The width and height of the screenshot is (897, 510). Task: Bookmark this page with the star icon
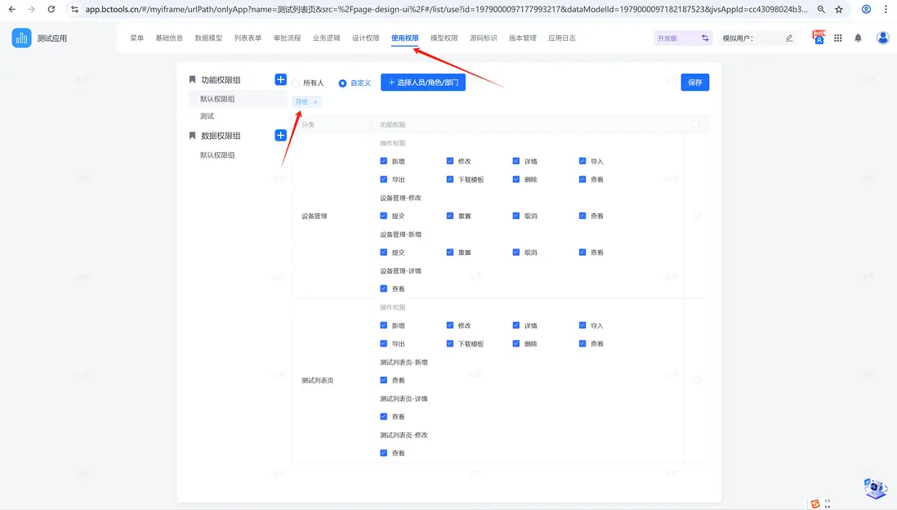coord(839,9)
